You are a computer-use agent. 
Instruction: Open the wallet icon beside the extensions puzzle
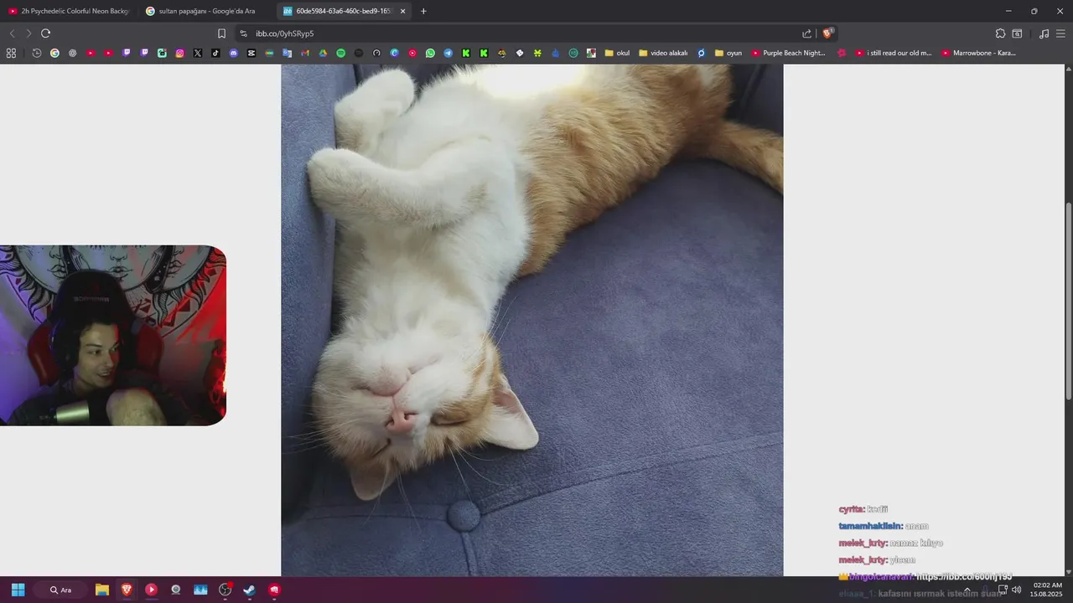(1017, 33)
